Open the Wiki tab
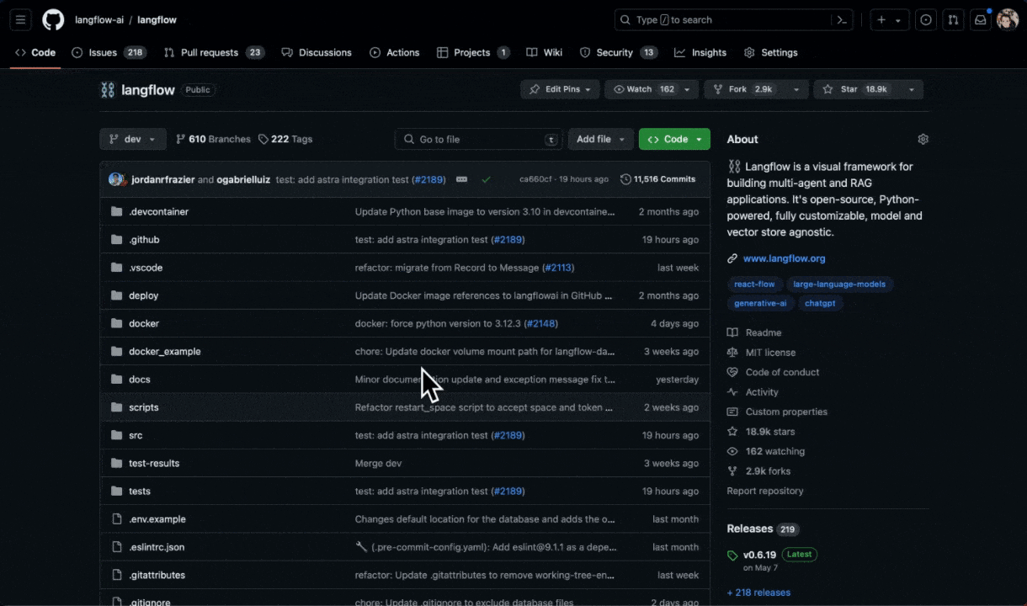1027x606 pixels. click(545, 52)
